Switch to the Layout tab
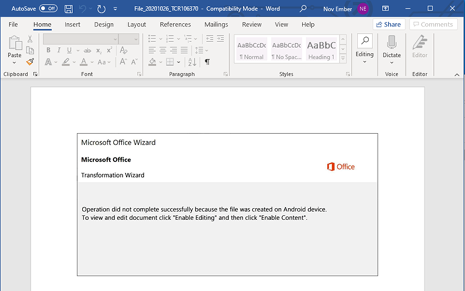 137,25
